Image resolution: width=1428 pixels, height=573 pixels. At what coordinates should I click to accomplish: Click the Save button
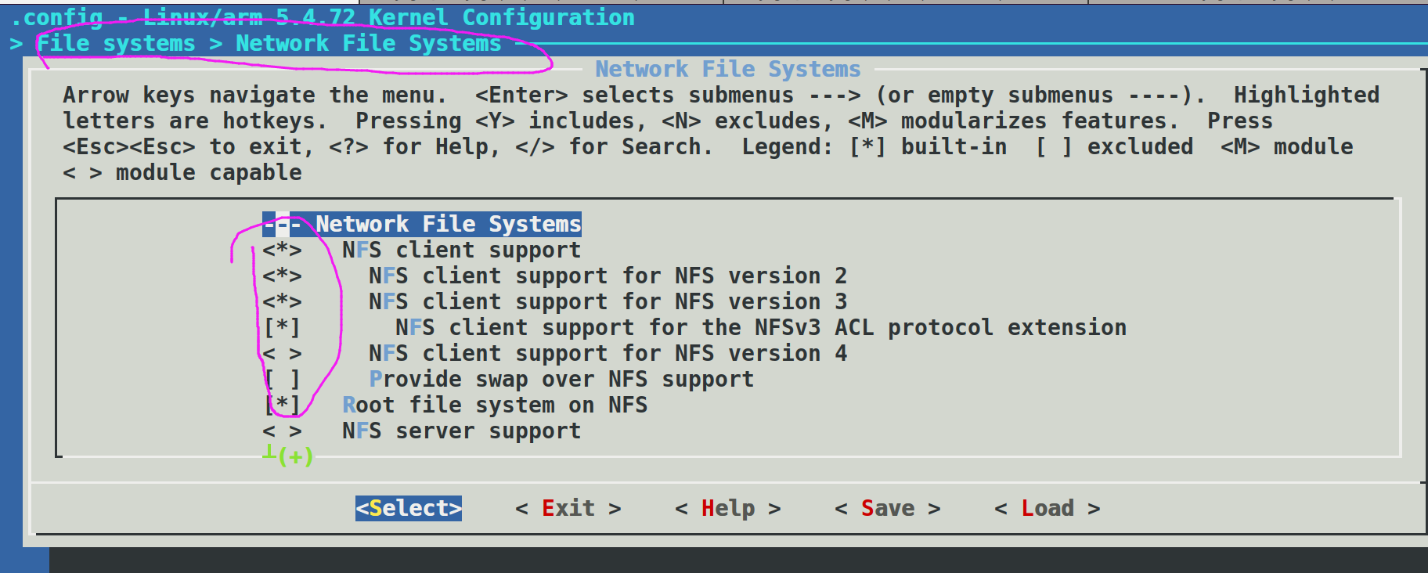pos(888,508)
